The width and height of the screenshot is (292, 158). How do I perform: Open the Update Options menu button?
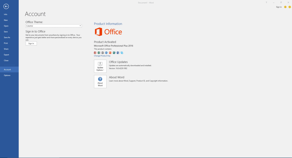pos(100,66)
